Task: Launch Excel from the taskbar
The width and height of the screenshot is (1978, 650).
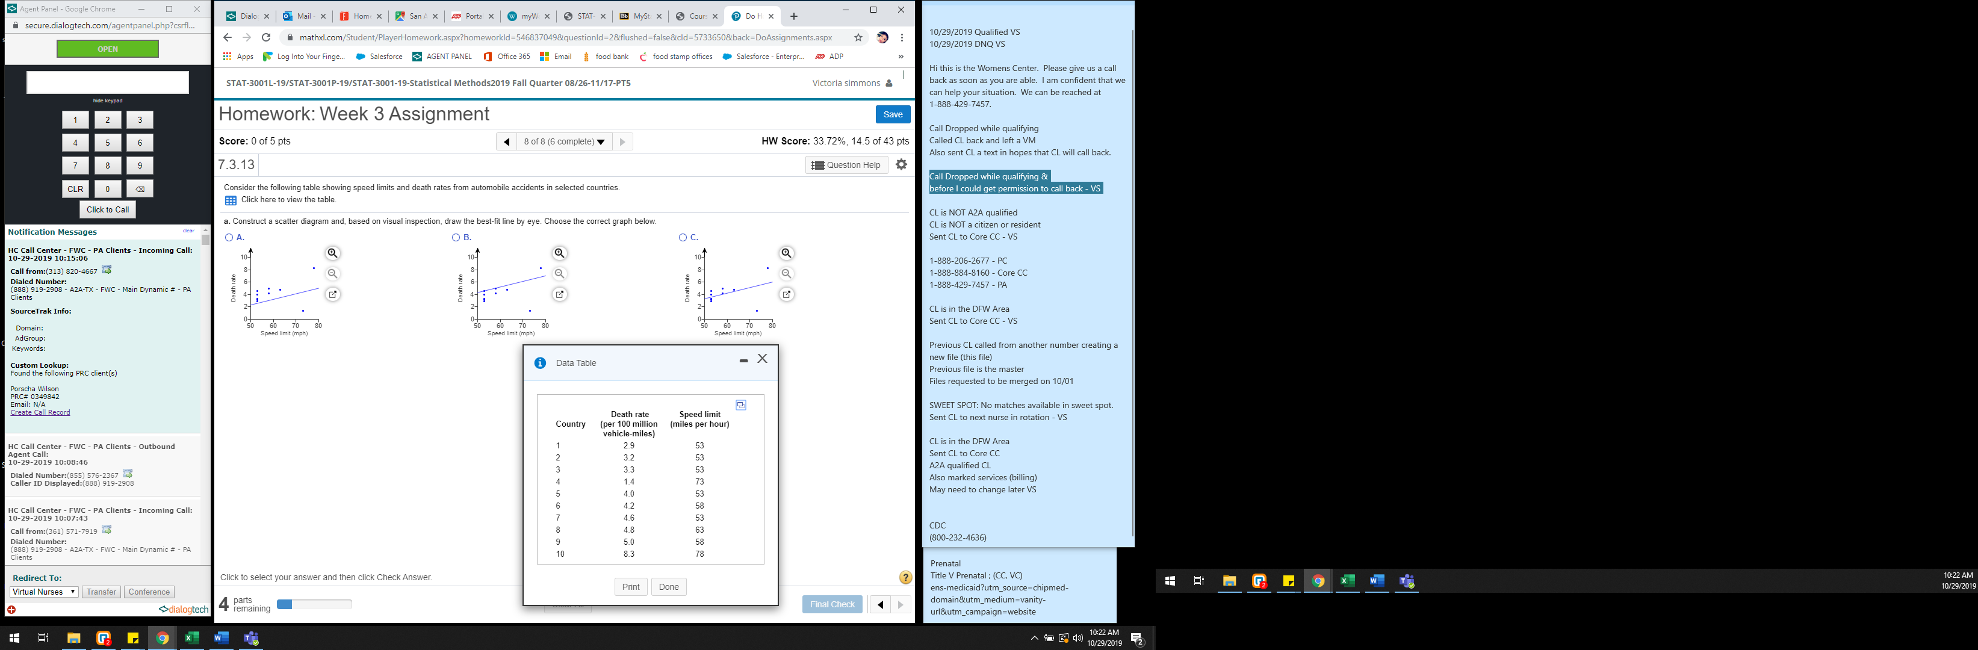Action: pyautogui.click(x=191, y=638)
